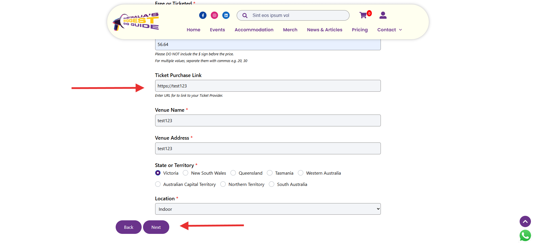Select the Northern Territory radio button

pos(223,184)
